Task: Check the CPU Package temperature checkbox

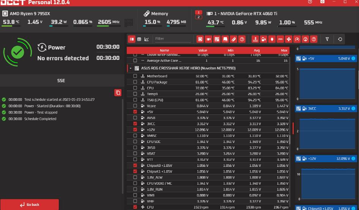Action: (x=135, y=82)
